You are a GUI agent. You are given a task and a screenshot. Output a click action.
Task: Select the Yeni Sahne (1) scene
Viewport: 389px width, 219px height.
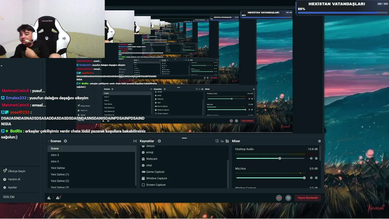[91, 174]
